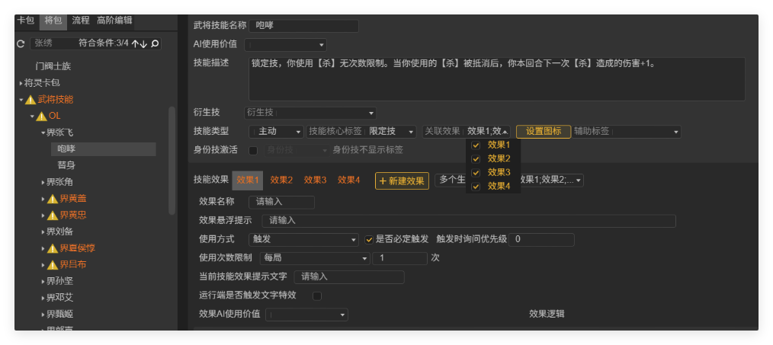The height and width of the screenshot is (345, 773).
Task: Open 使用方式 dropdown showing 触发
Action: (x=303, y=240)
